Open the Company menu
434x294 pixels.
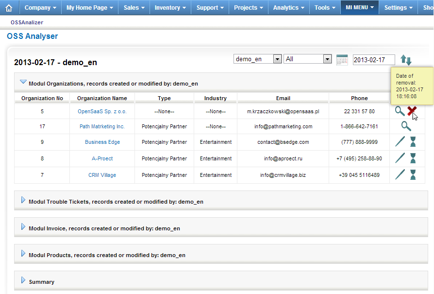[40, 8]
